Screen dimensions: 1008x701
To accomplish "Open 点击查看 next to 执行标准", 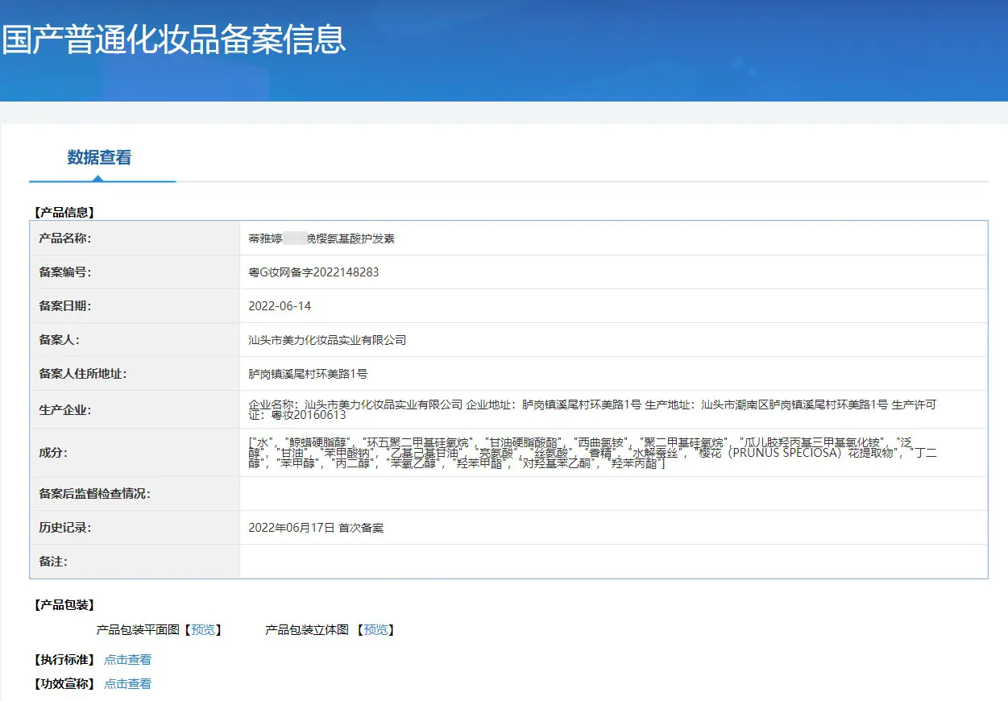I will [127, 660].
